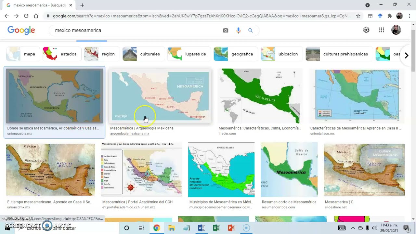The width and height of the screenshot is (416, 234).
Task: Open the Arqueología Mexicana Mesoamérica map thumbnail
Action: [160, 96]
